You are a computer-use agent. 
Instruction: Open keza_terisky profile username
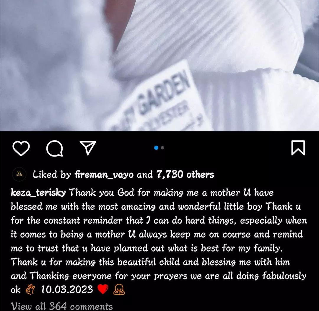[x=38, y=192]
